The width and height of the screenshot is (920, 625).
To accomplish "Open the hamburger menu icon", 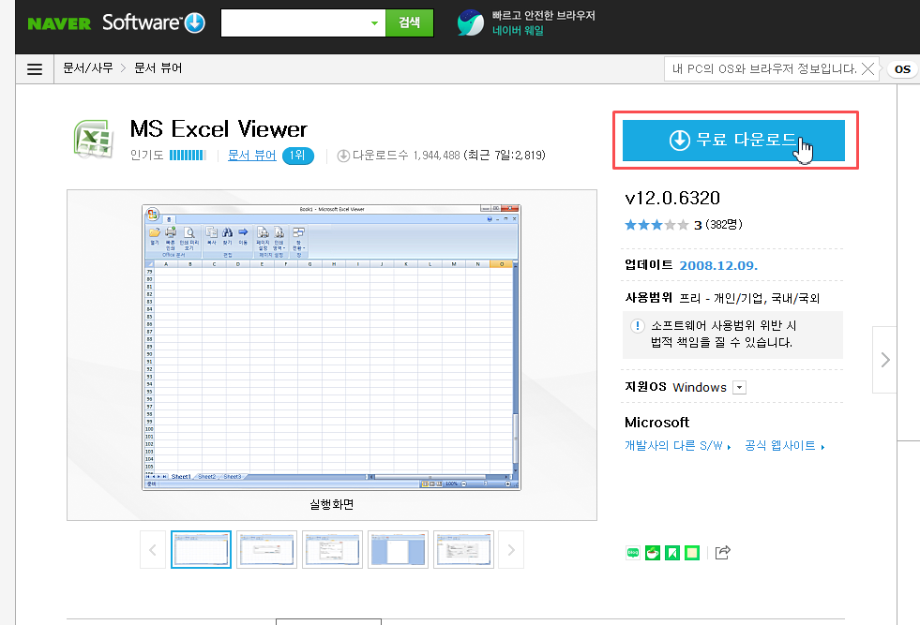I will 35,69.
